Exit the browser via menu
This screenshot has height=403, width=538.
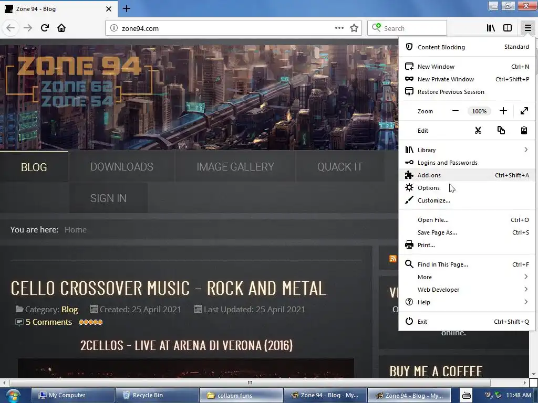click(x=467, y=322)
